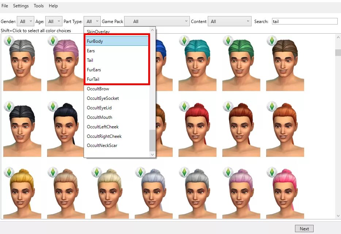Open the Settings menu

[21, 5]
